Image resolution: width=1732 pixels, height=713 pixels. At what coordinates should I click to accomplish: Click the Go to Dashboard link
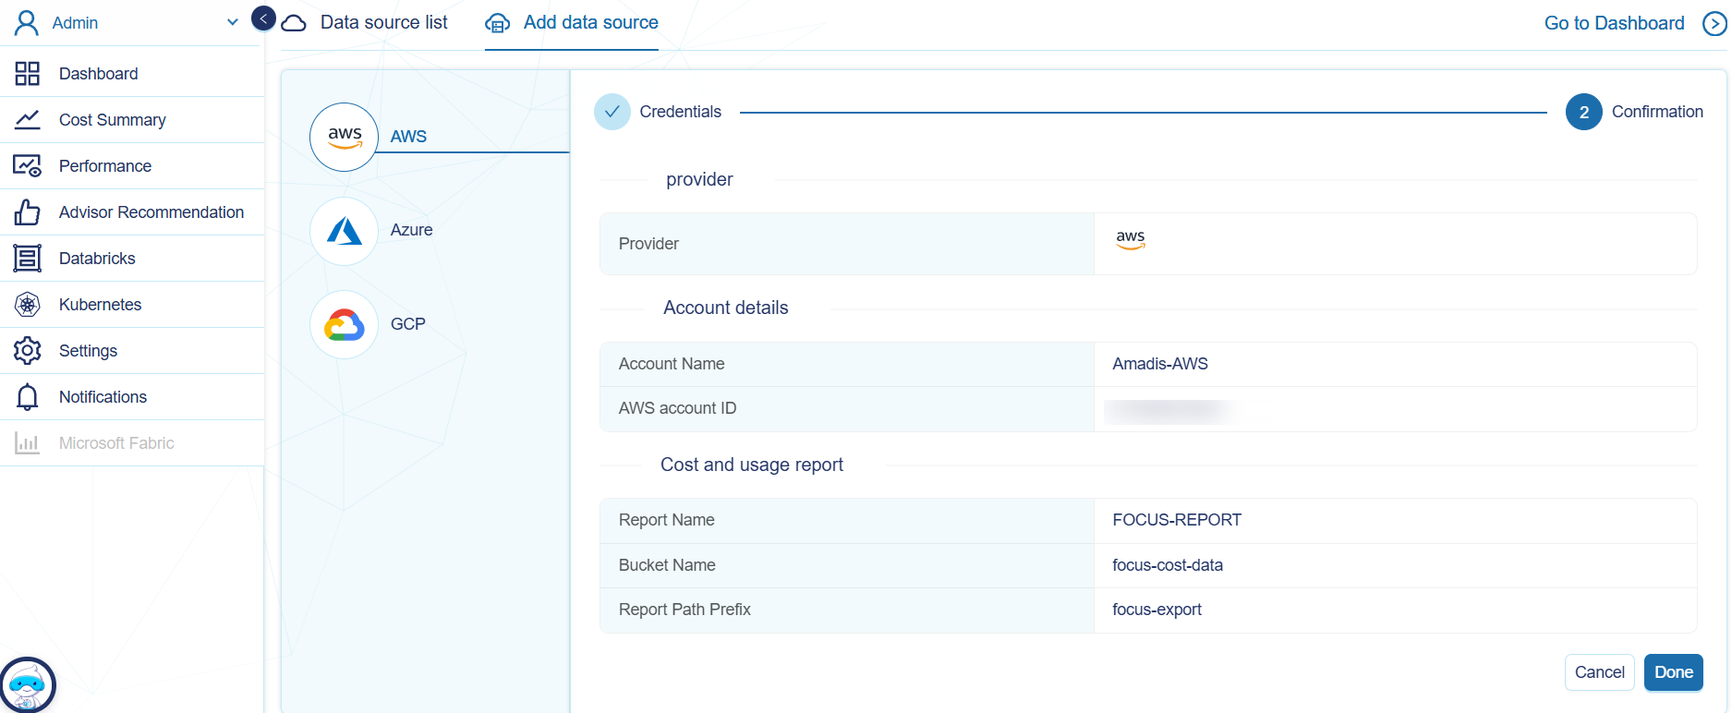(1614, 24)
